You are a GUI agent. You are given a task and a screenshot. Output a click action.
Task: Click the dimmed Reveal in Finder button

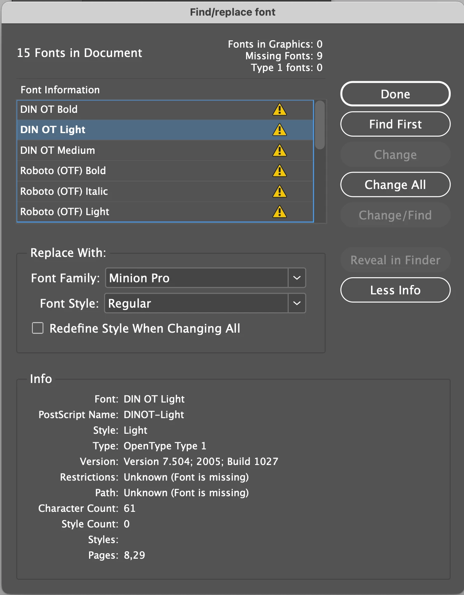[395, 260]
